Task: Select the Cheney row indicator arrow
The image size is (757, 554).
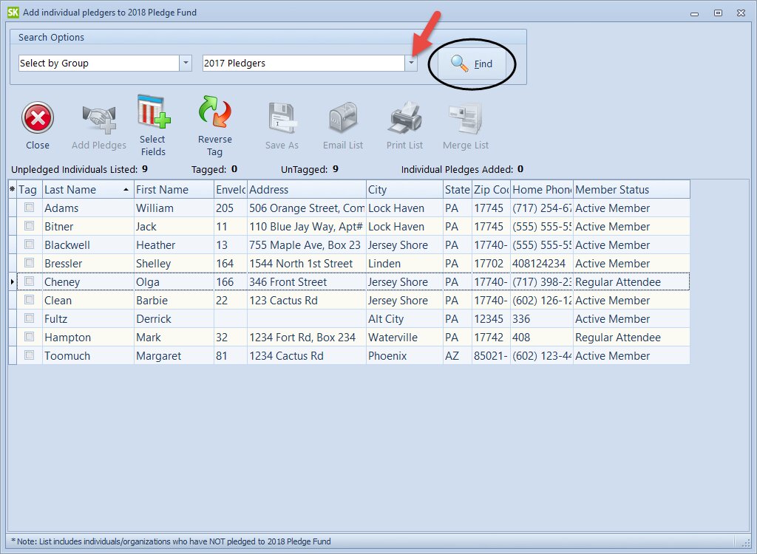Action: tap(12, 281)
